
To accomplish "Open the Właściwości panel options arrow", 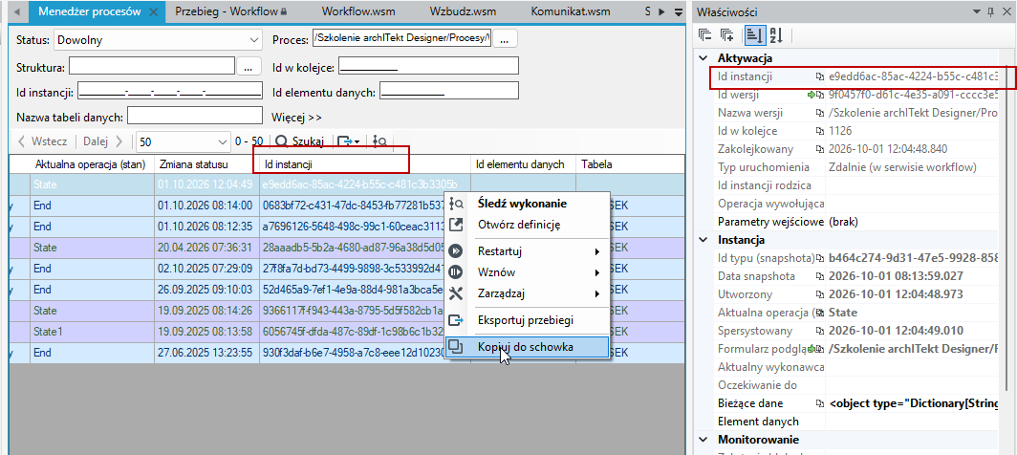I will (x=976, y=11).
